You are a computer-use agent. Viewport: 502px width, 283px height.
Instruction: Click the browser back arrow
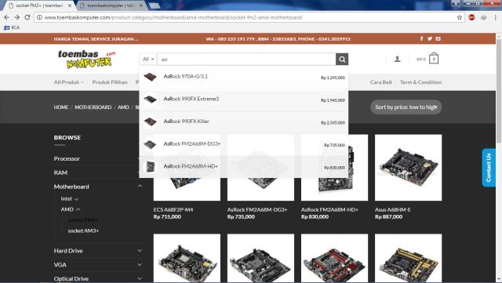(x=7, y=17)
